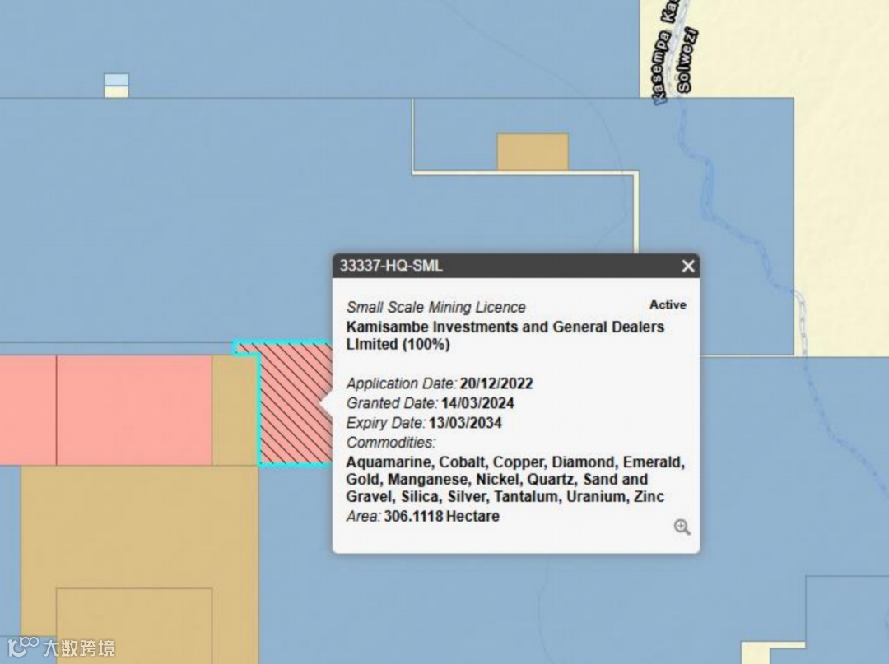Close the 33337-HQ-SML licence popup
The image size is (889, 664).
pyautogui.click(x=687, y=266)
